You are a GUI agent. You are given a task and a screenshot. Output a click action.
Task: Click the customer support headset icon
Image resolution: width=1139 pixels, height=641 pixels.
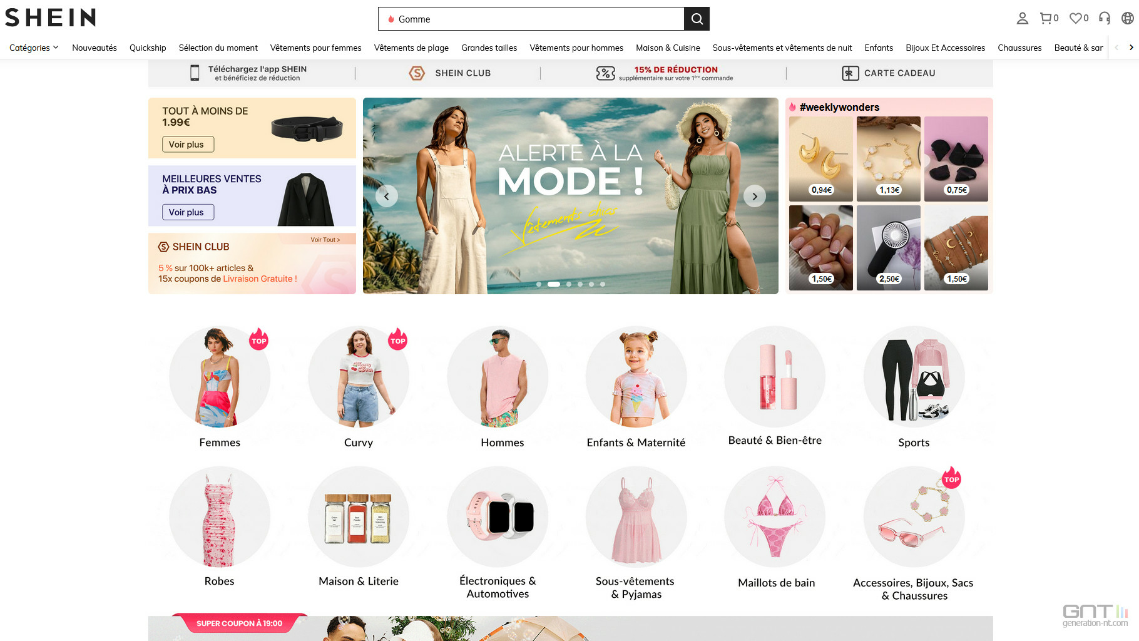pyautogui.click(x=1105, y=18)
